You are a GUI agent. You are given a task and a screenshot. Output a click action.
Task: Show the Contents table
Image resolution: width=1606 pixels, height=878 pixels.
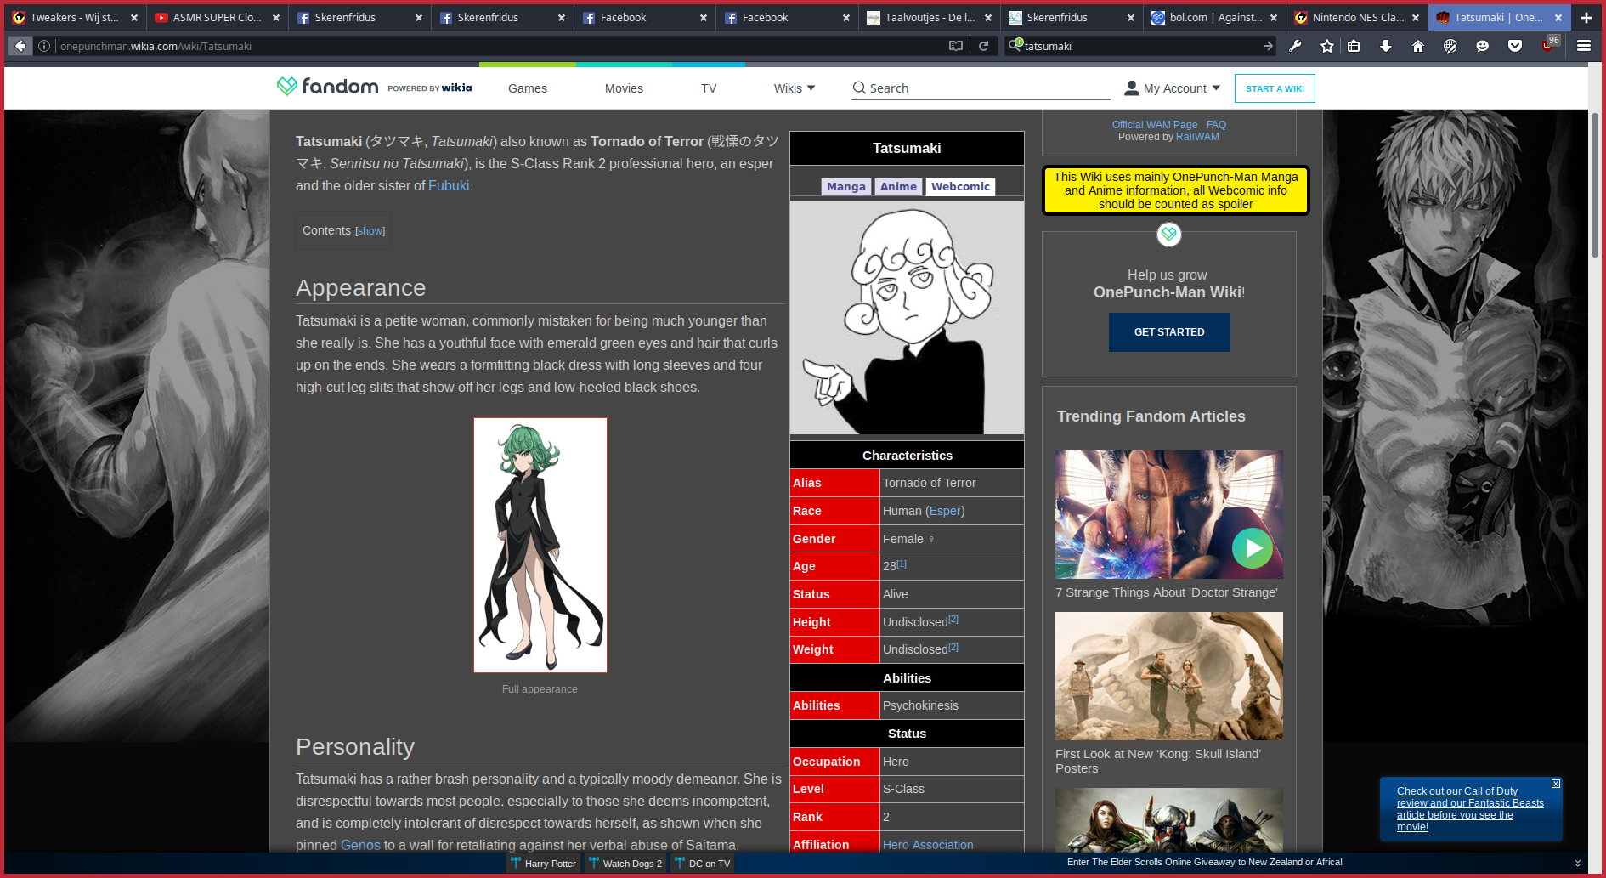click(x=370, y=231)
